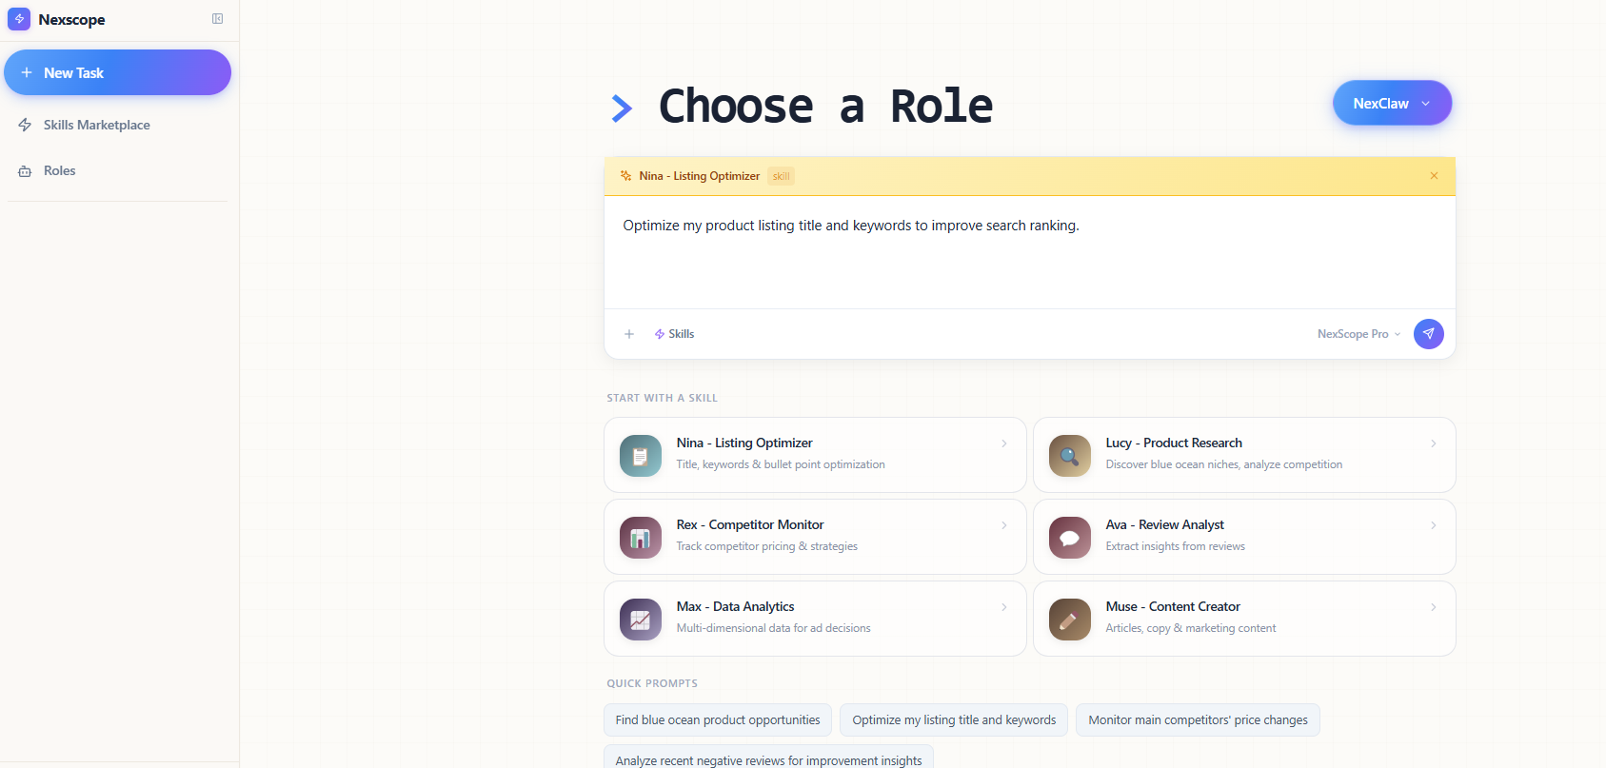This screenshot has height=768, width=1606.
Task: Remove the Nina skill tag with the x
Action: pos(1433,175)
